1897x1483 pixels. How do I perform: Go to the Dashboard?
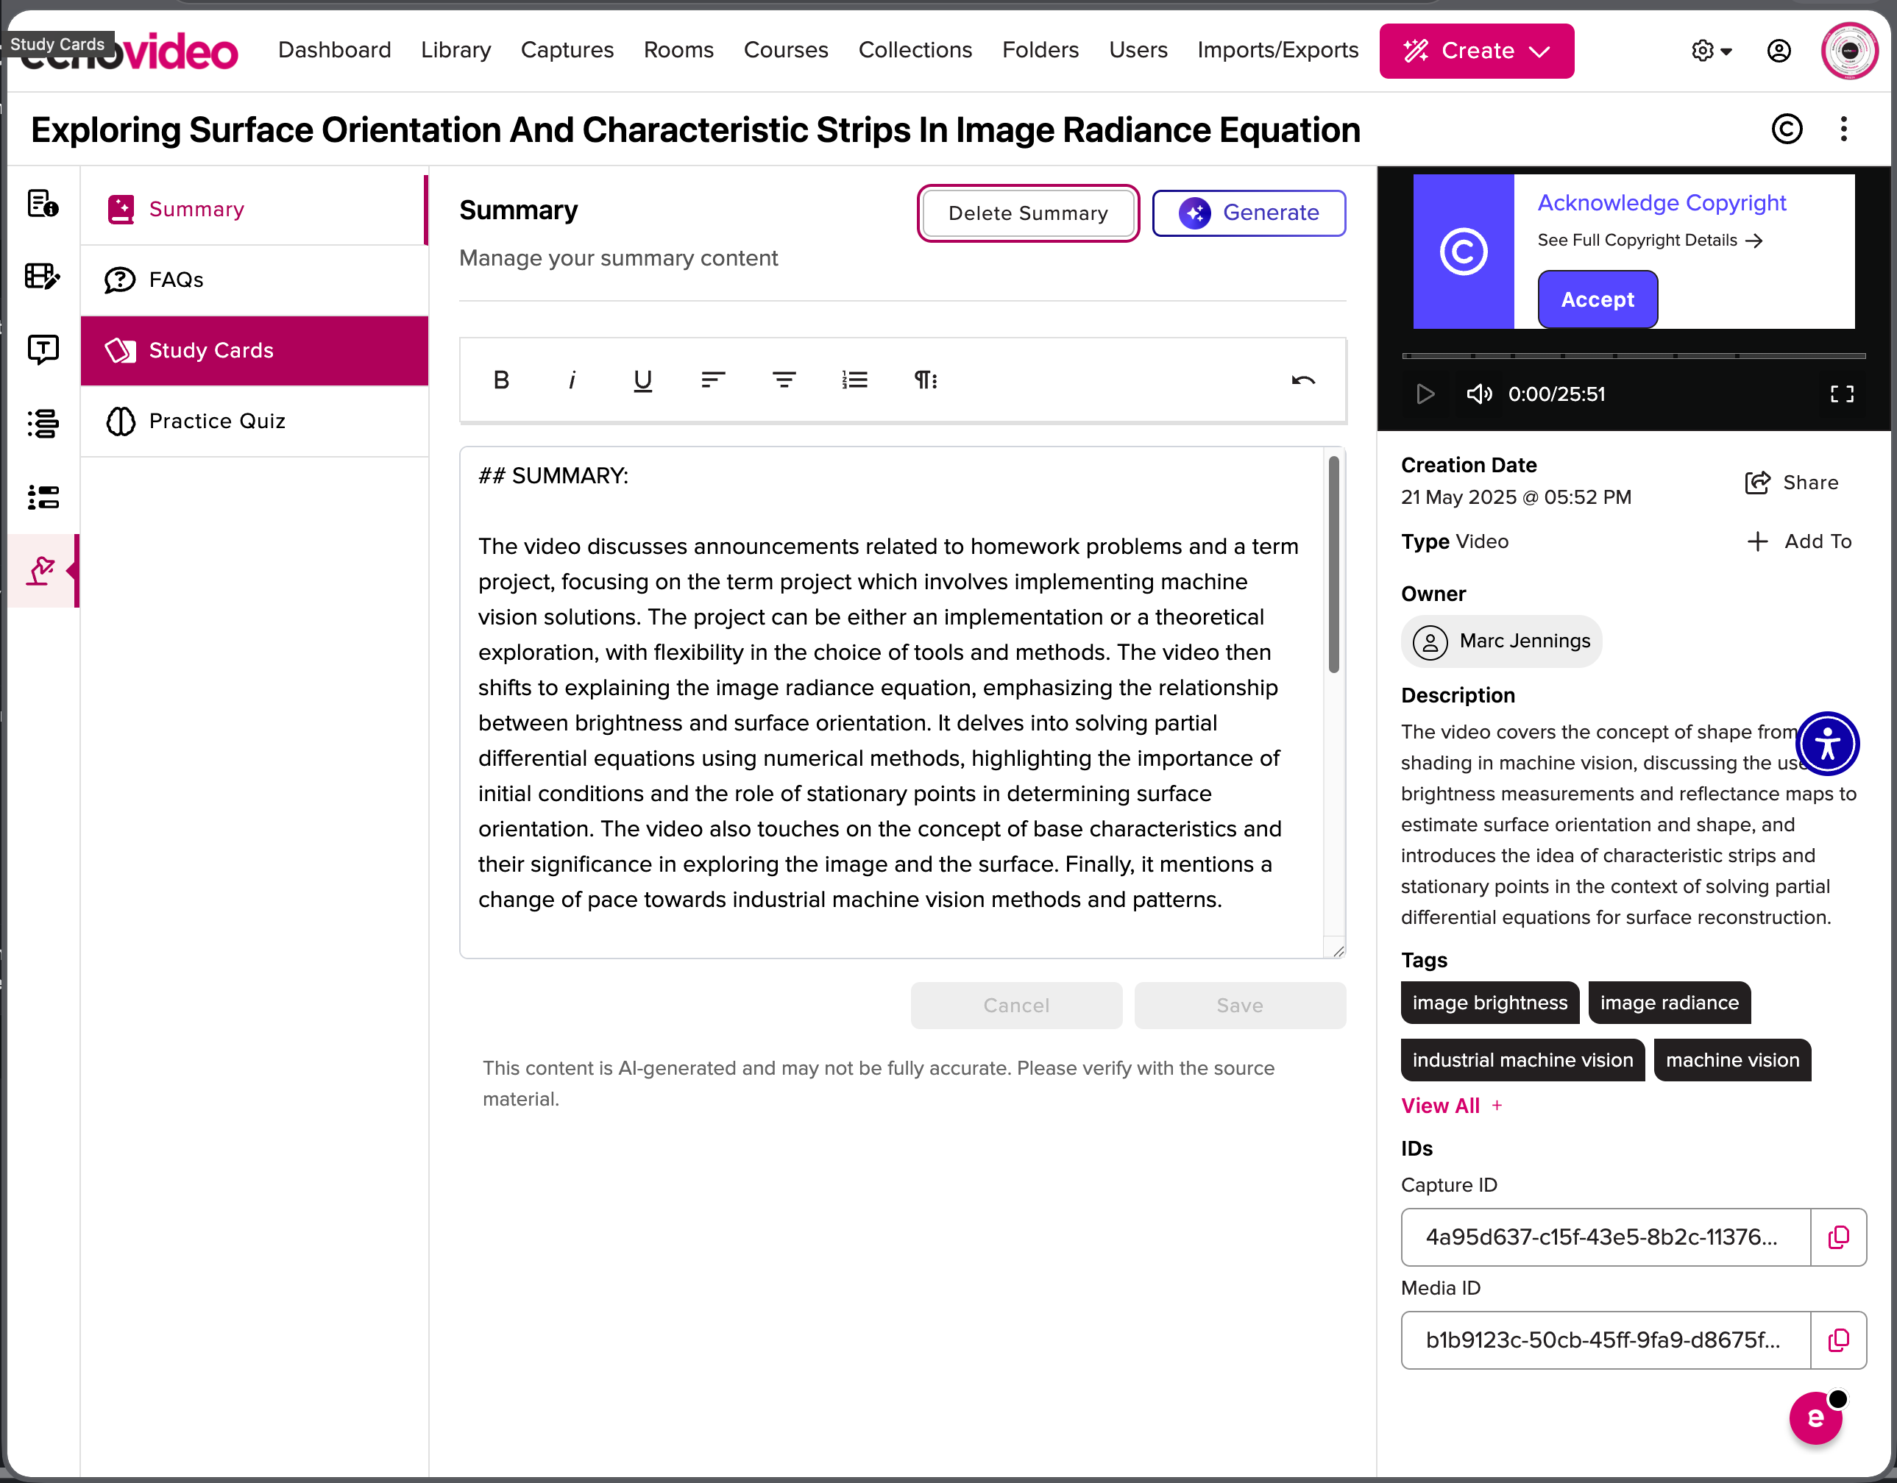point(334,50)
